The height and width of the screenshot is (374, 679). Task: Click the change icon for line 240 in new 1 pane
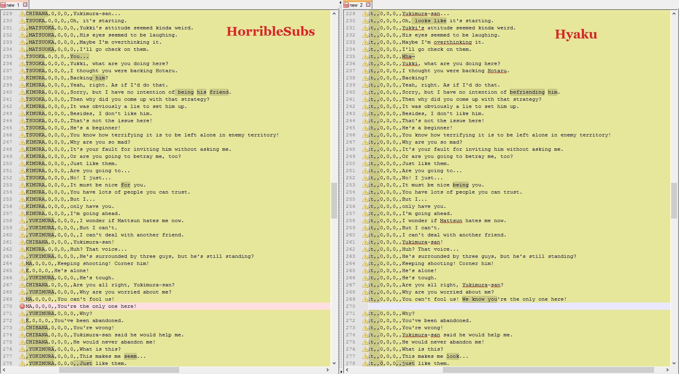tap(22, 92)
